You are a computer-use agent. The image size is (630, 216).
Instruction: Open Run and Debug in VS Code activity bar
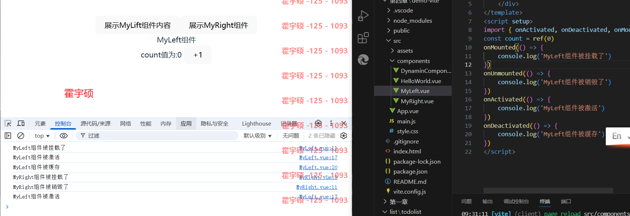point(363,16)
